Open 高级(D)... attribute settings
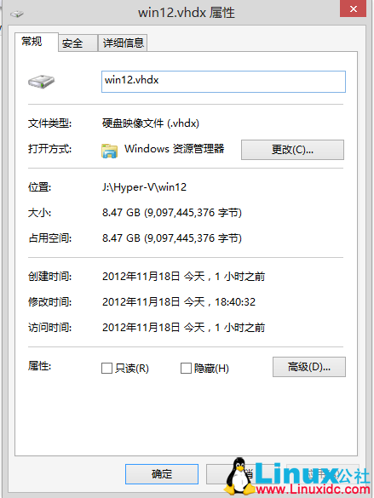The image size is (374, 498). (x=309, y=367)
